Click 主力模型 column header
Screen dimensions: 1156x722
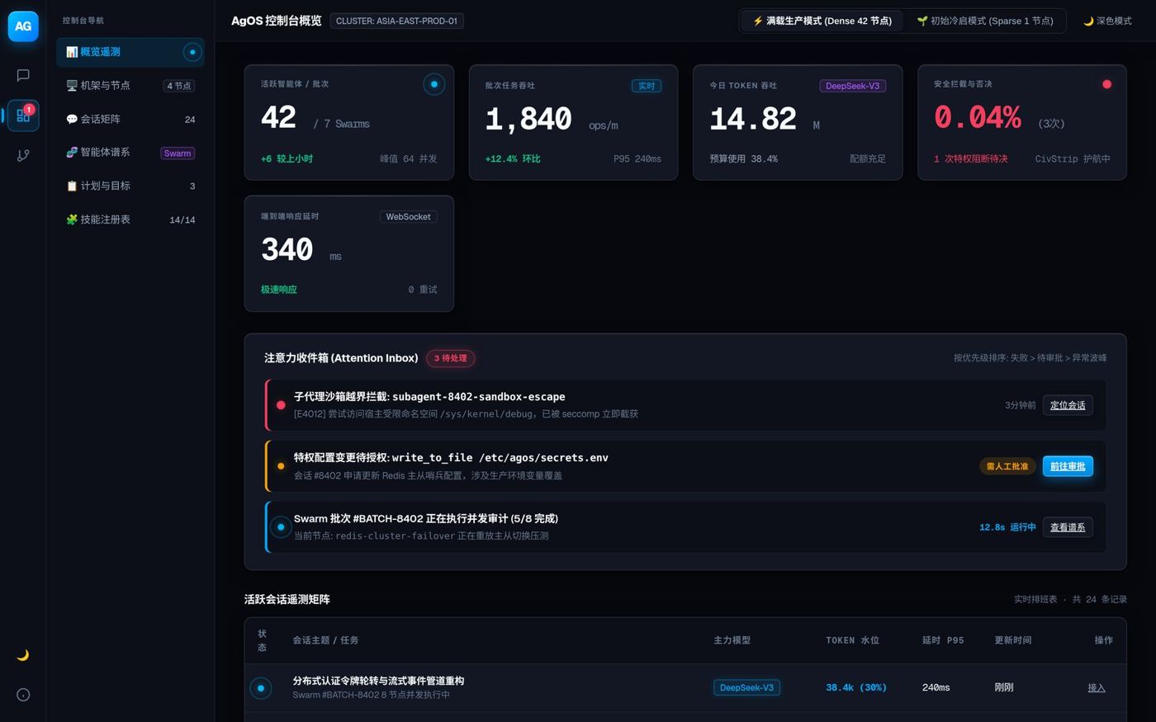[732, 640]
